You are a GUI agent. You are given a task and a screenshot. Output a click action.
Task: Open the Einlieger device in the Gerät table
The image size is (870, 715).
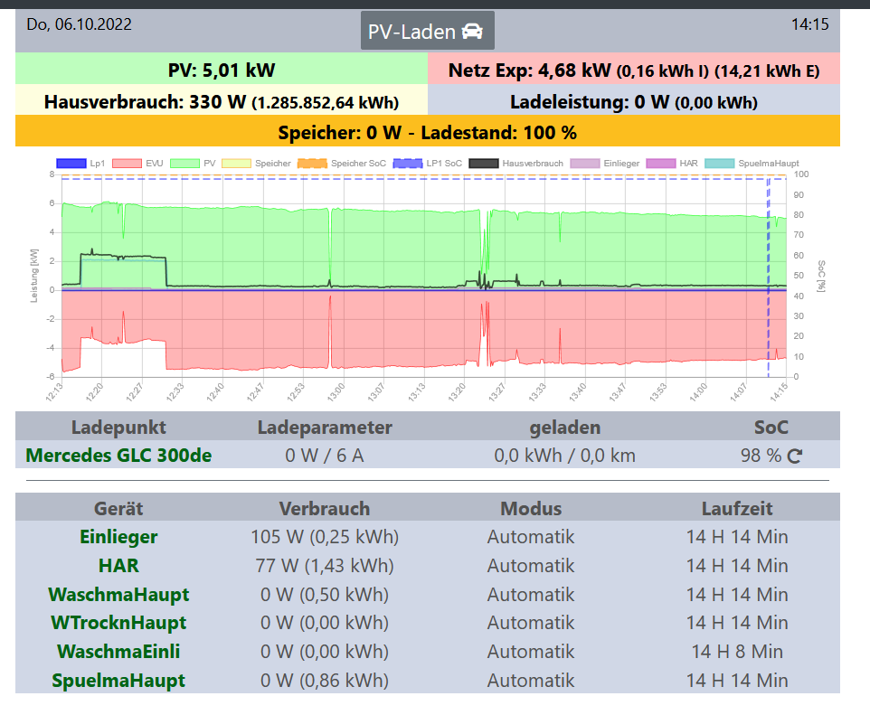118,537
